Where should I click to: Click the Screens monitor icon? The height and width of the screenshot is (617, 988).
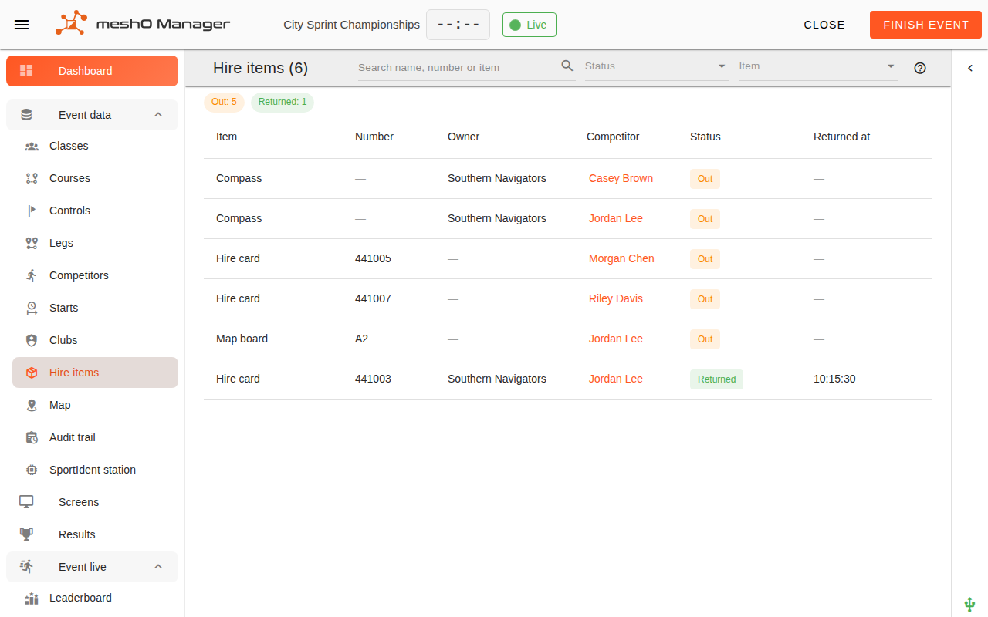coord(27,502)
